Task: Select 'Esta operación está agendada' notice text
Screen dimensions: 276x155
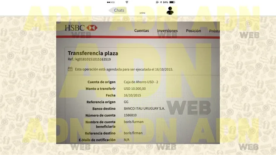Action: (124, 69)
